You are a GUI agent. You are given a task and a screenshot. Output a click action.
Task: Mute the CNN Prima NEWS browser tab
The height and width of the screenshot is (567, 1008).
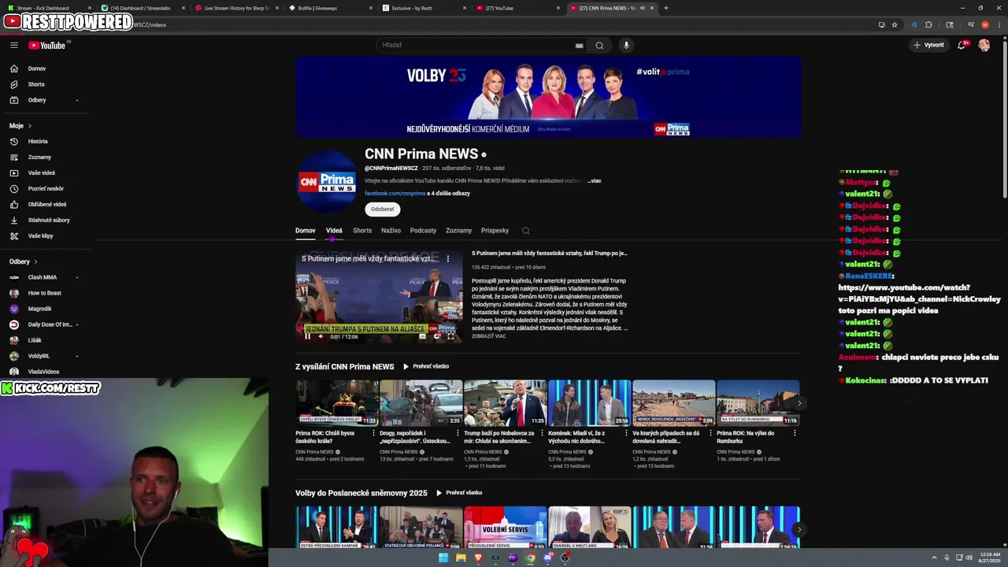tap(643, 8)
